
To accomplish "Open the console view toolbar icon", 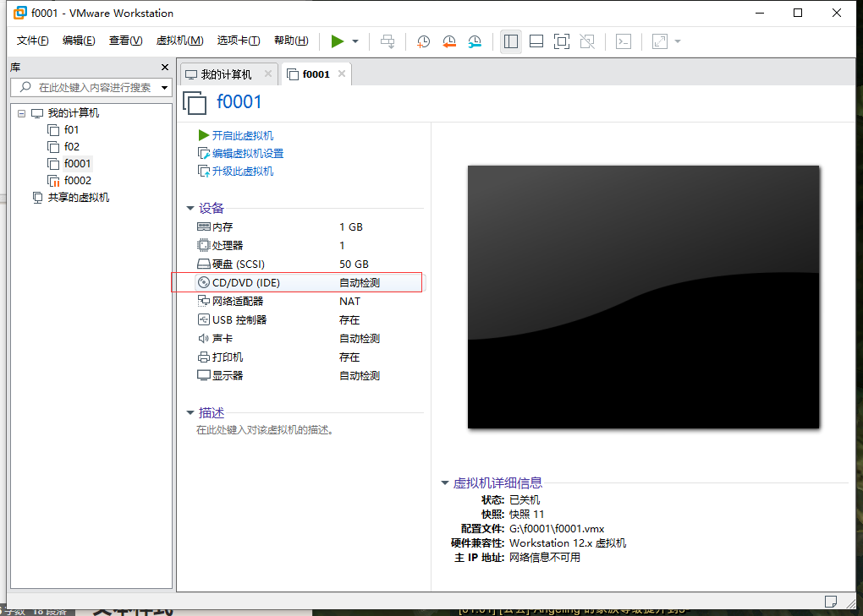I will 623,41.
